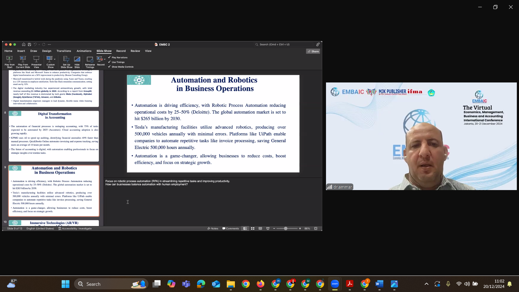Viewport: 519px width, 292px height.
Task: Switch to slide sorter view
Action: click(253, 228)
